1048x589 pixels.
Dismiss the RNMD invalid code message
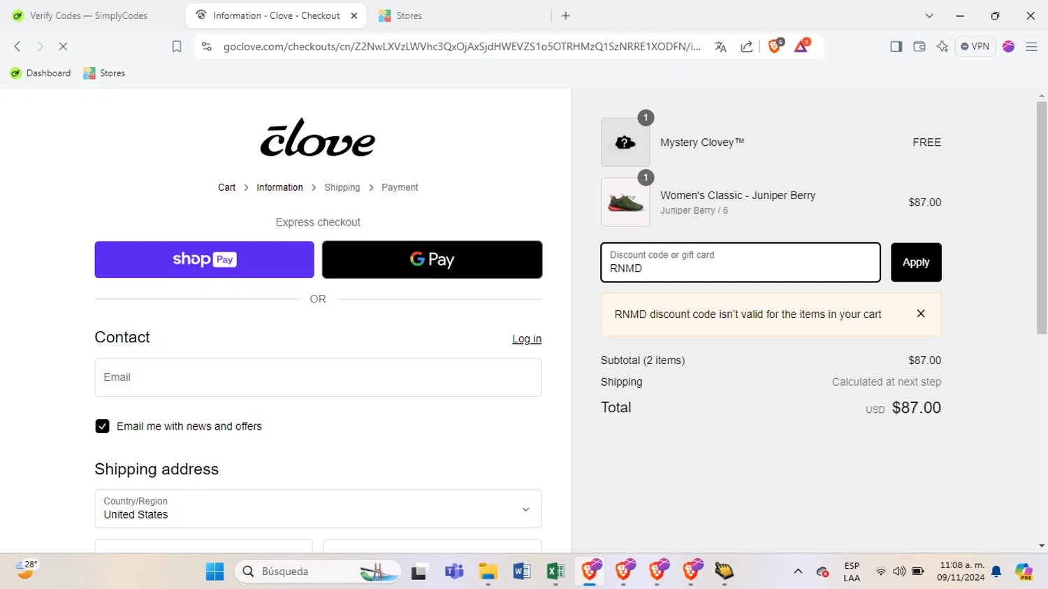point(921,314)
